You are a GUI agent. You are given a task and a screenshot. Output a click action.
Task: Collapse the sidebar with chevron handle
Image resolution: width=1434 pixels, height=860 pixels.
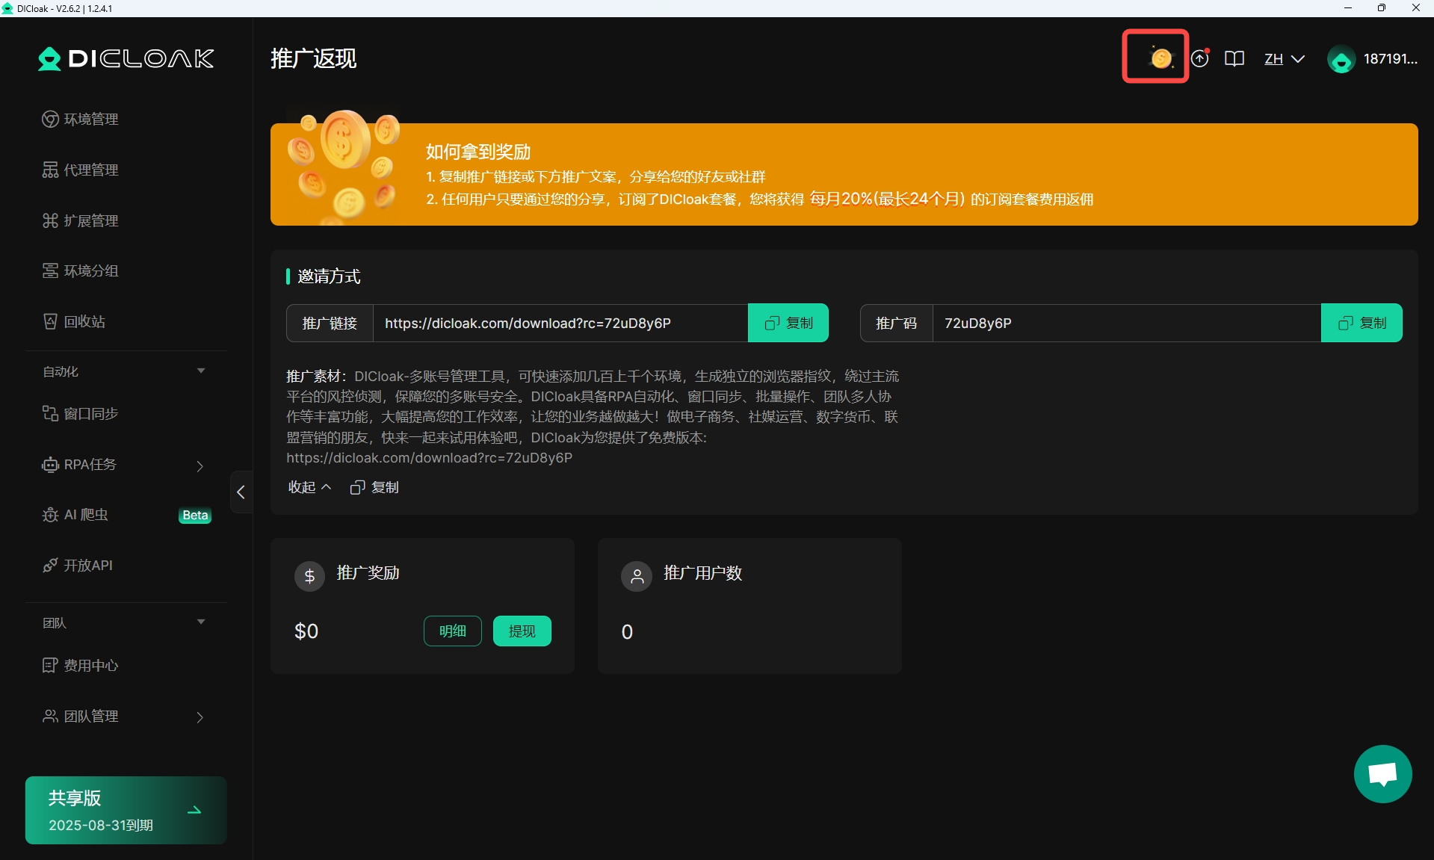[x=241, y=492]
